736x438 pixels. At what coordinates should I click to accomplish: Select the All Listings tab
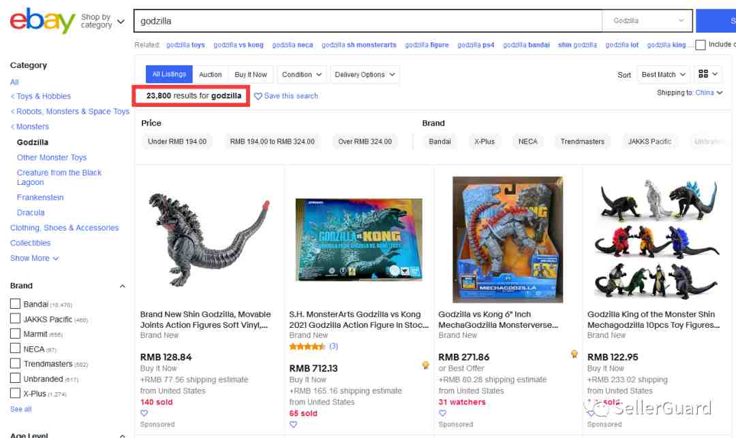tap(169, 75)
